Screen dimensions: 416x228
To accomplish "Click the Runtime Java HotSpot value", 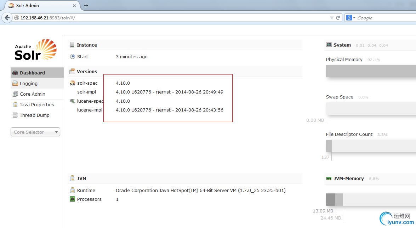I will click(201, 190).
